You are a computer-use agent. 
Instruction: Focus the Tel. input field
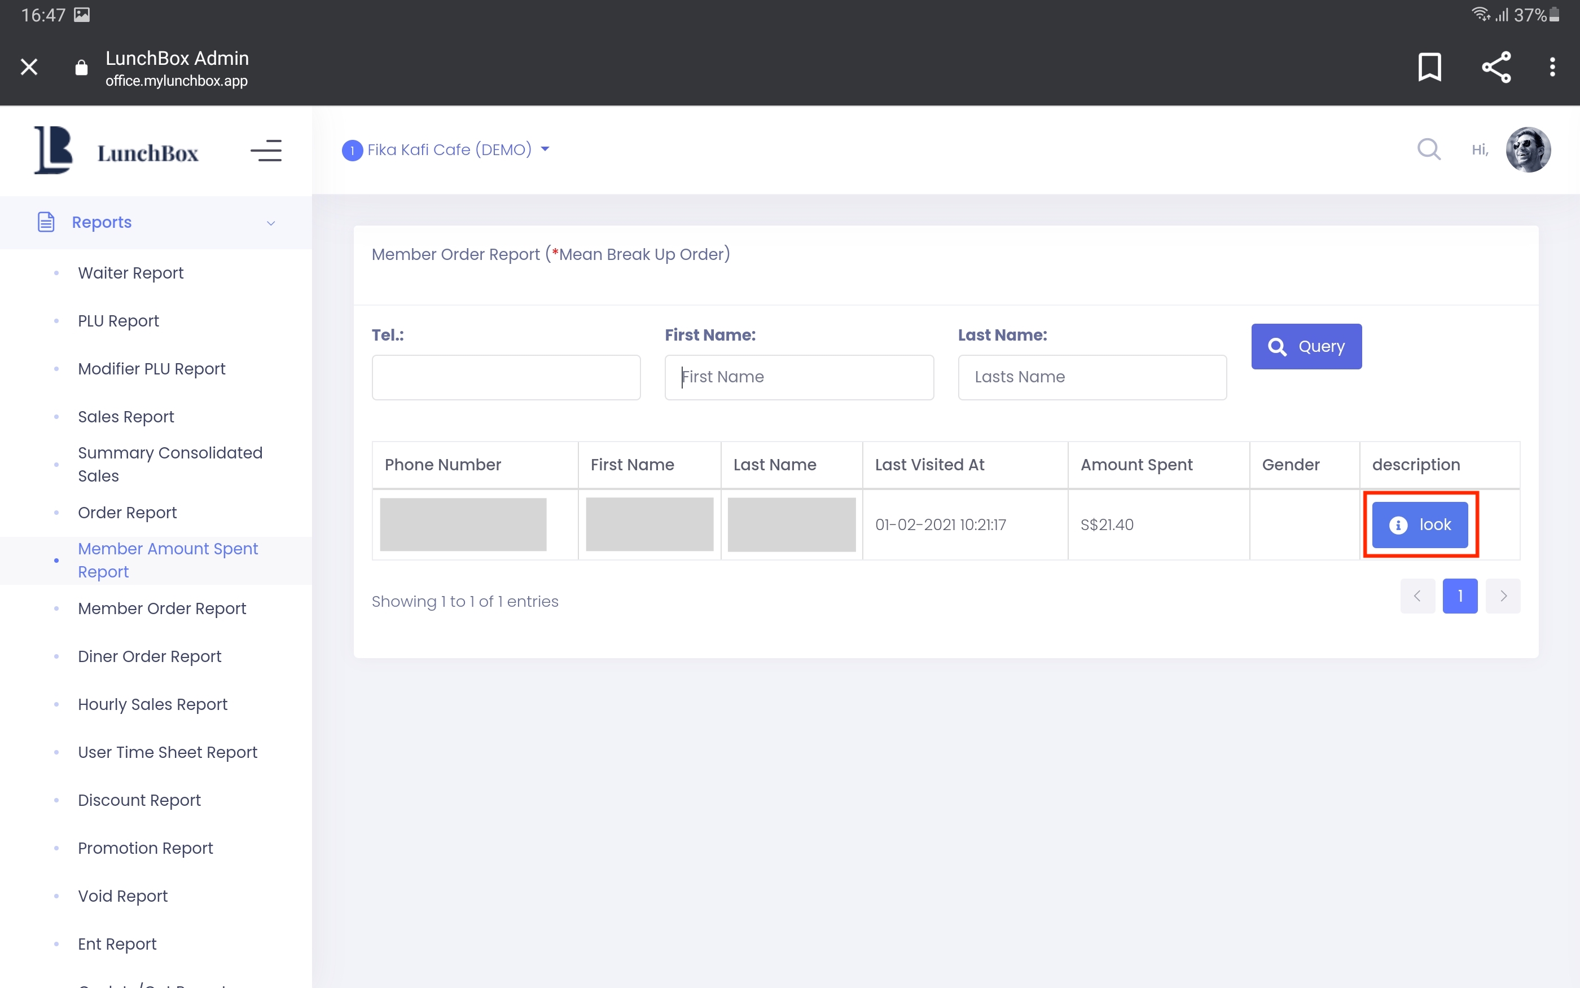coord(506,377)
